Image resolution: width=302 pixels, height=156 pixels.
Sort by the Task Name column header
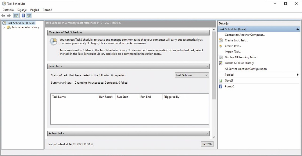tap(74, 97)
